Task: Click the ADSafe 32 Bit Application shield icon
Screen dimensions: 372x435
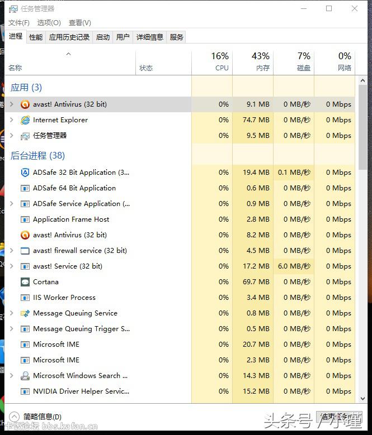Action: 25,173
